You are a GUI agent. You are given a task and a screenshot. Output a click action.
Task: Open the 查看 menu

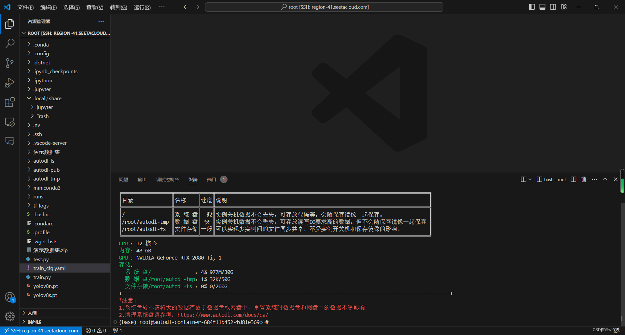(94, 7)
